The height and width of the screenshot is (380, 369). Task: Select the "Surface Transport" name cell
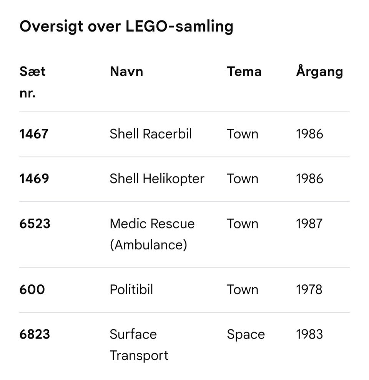coord(139,345)
